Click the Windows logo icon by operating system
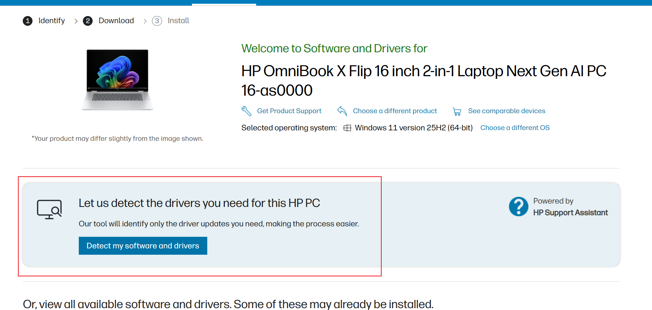The width and height of the screenshot is (652, 310). (x=347, y=128)
